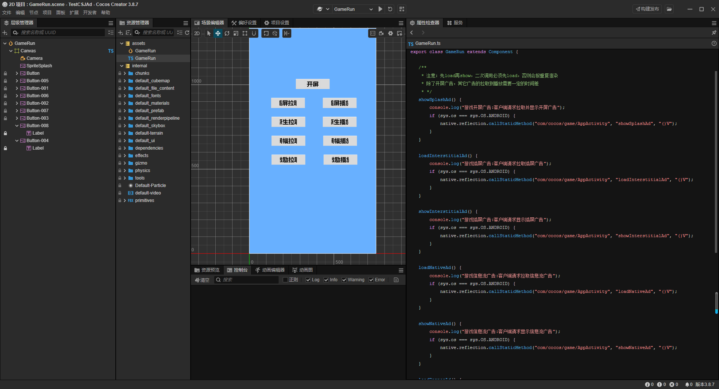Uncheck the Warning filter checkbox
719x389 pixels.
coord(344,280)
